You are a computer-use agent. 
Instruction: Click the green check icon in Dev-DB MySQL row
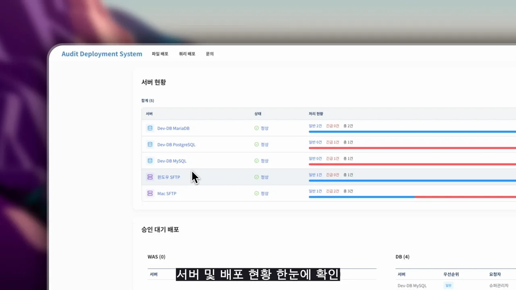(256, 161)
